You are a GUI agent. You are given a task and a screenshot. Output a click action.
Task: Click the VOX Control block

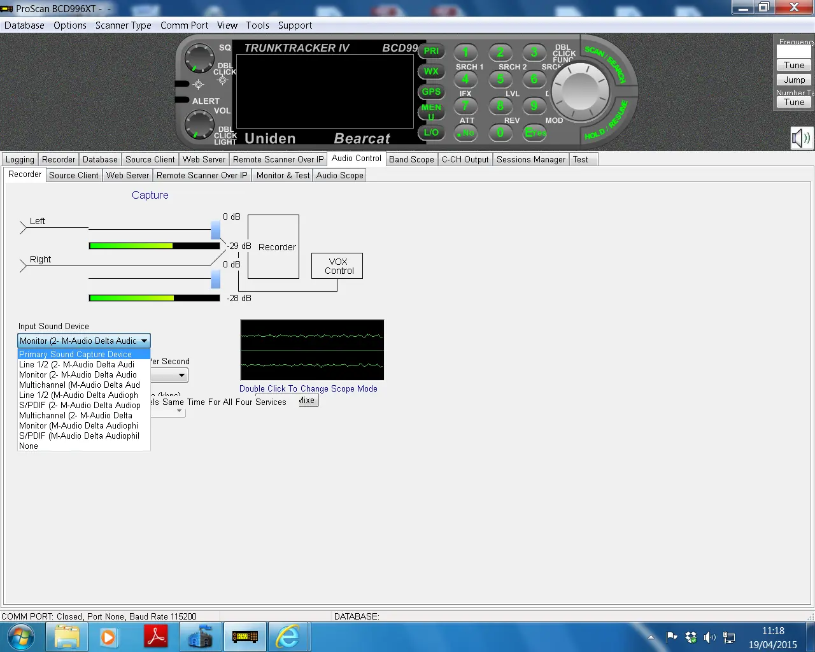[x=337, y=266]
